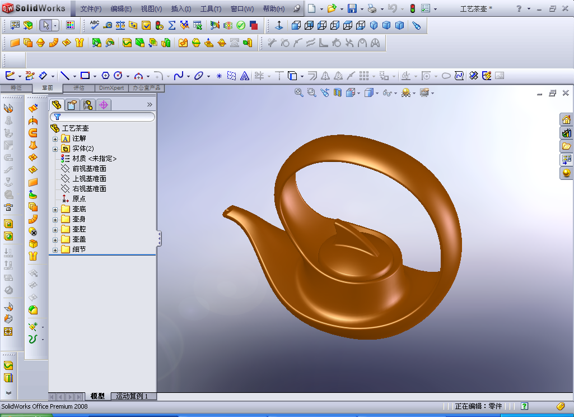Image resolution: width=574 pixels, height=417 pixels.
Task: Open the 工具(T) menu
Action: click(x=211, y=9)
